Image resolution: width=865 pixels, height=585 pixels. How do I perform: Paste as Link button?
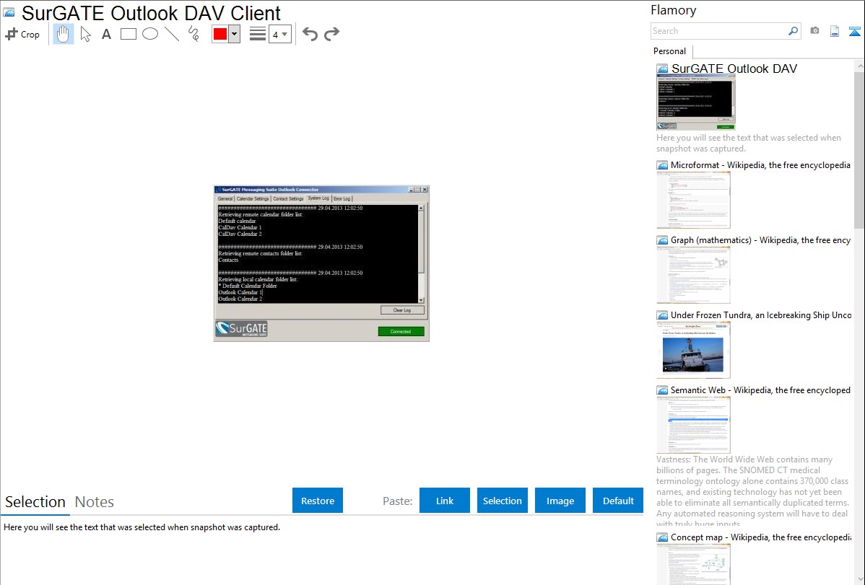point(445,501)
